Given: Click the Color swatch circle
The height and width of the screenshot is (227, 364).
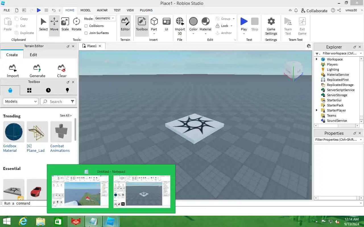Looking at the screenshot, I should [x=193, y=21].
